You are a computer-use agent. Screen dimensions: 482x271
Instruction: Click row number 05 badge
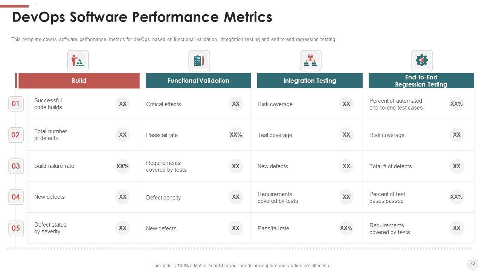coord(16,228)
